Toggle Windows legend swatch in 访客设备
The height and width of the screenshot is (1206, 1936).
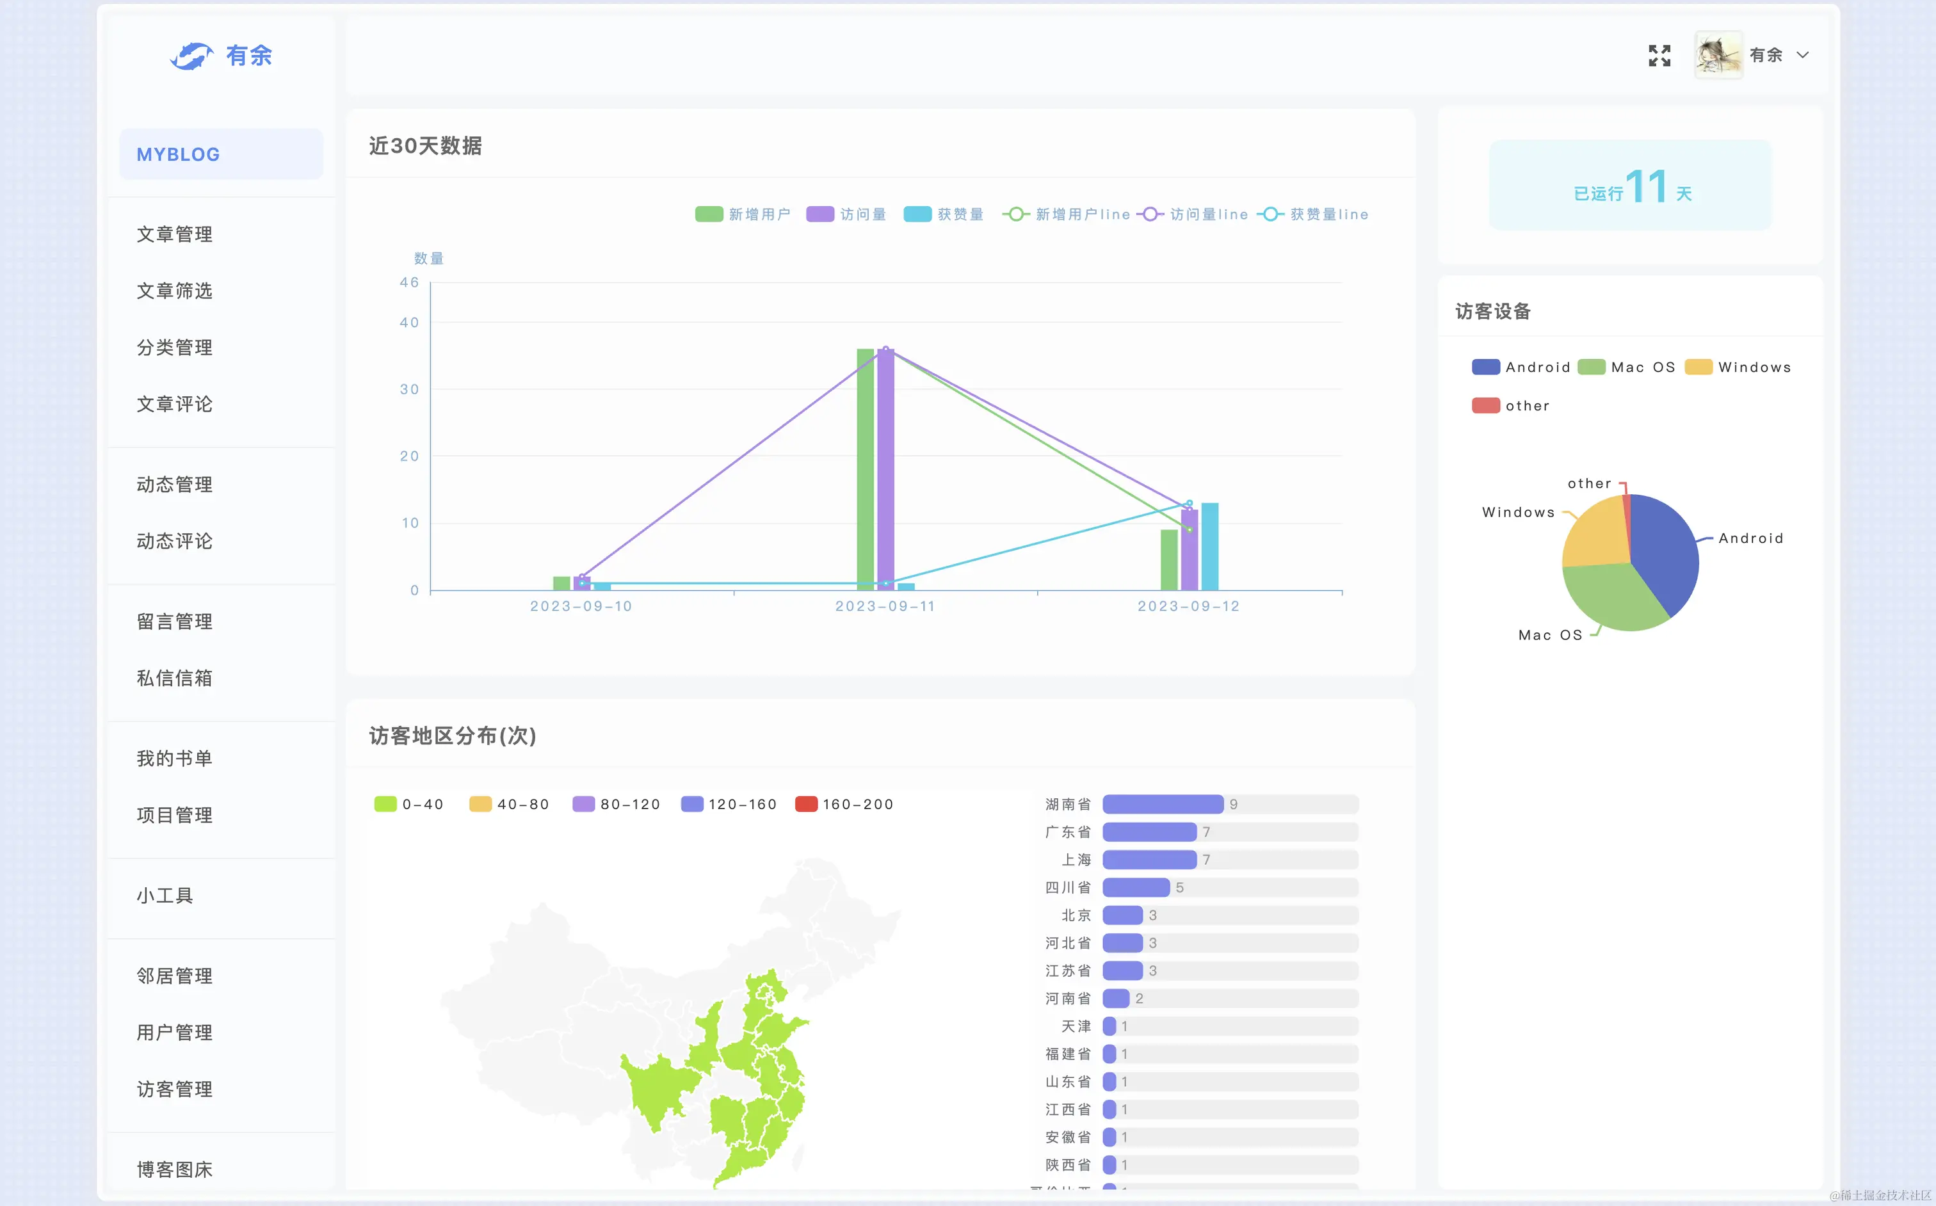tap(1698, 367)
